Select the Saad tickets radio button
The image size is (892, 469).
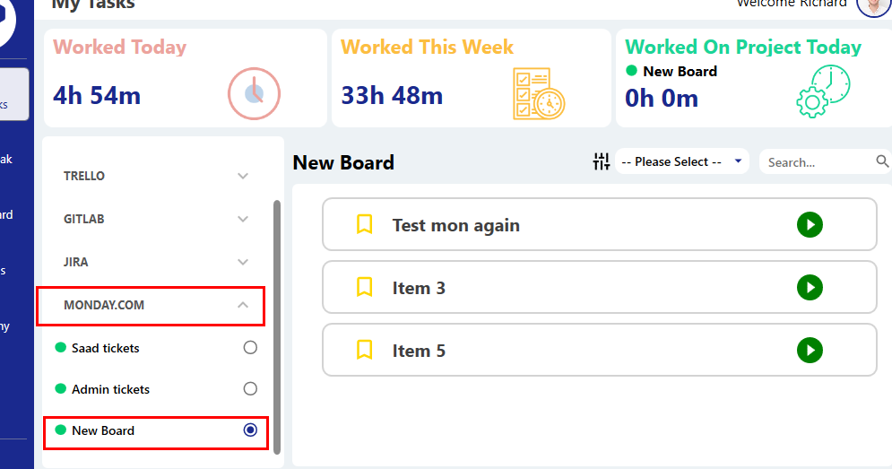point(250,348)
